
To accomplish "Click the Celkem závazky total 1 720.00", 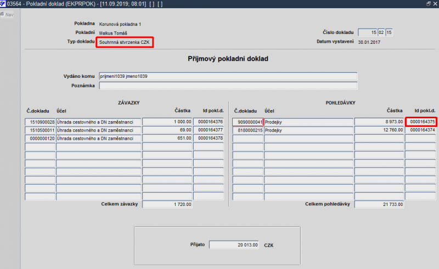I will [167, 204].
